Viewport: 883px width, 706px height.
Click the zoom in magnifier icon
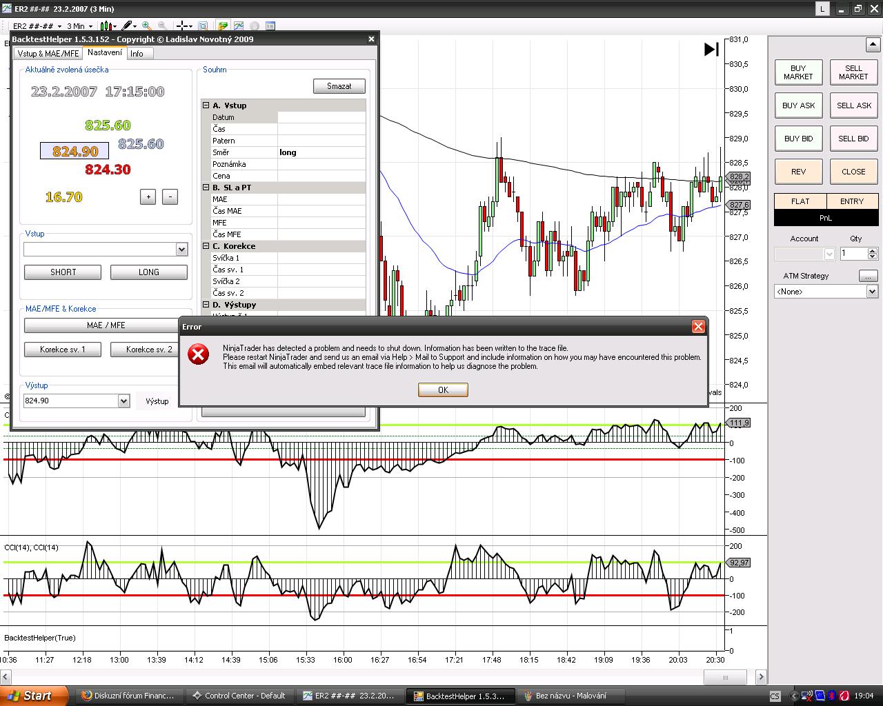point(146,26)
